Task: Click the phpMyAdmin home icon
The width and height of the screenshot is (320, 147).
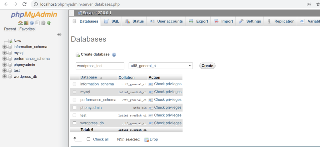Action: (20, 23)
